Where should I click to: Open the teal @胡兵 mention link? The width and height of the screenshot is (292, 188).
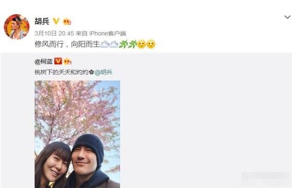[x=103, y=72]
